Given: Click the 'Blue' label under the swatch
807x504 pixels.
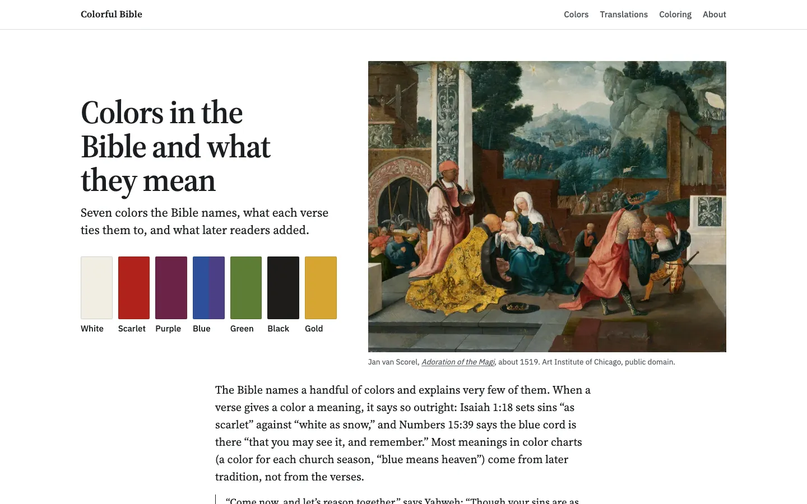Looking at the screenshot, I should [x=202, y=329].
